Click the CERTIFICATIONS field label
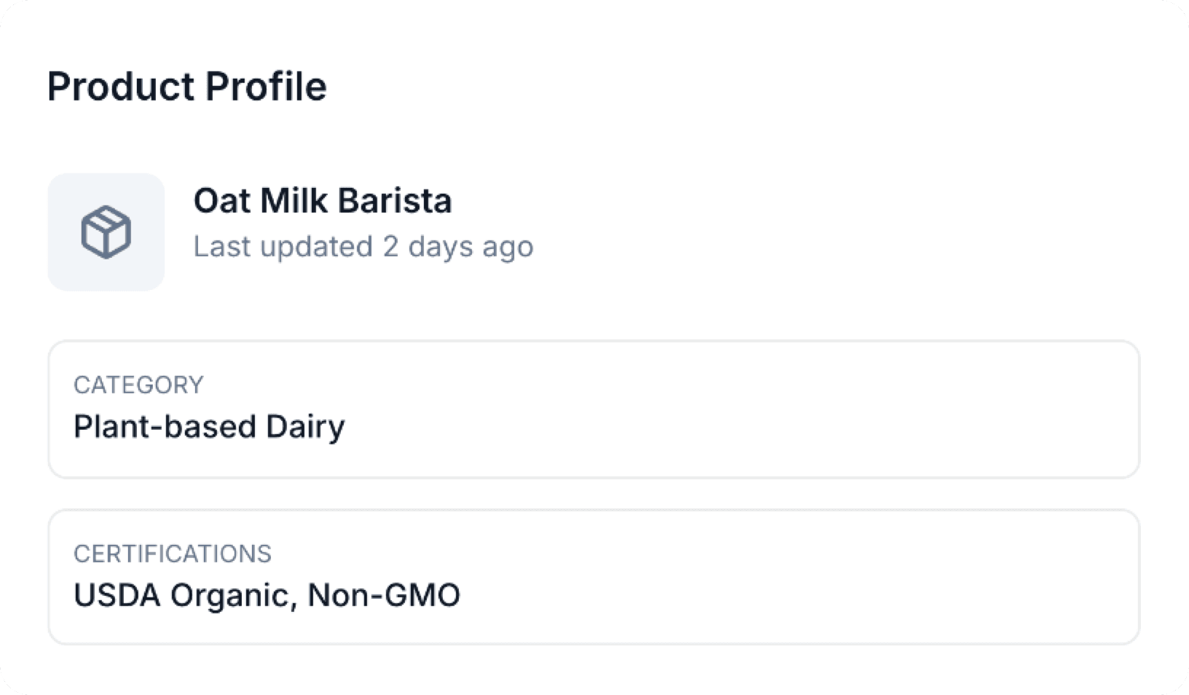The height and width of the screenshot is (695, 1189). click(x=173, y=554)
